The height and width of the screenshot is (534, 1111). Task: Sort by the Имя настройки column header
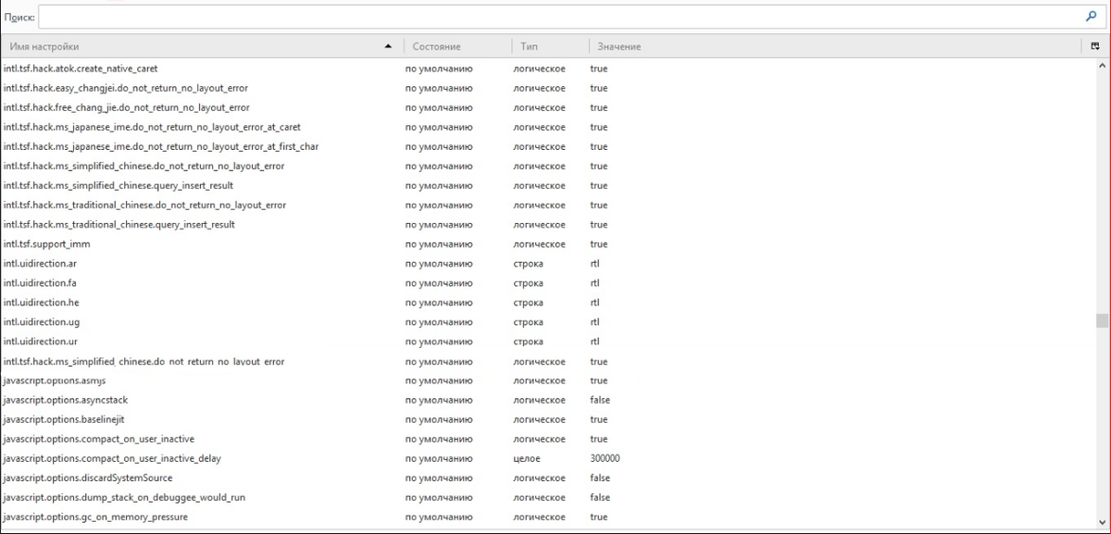pos(202,46)
